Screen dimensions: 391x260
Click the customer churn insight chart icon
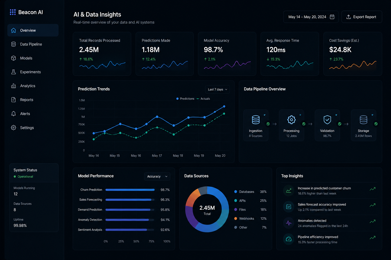tap(289, 190)
